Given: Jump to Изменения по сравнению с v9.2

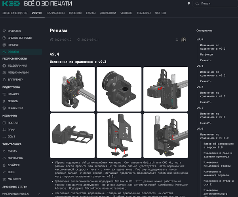Looking at the screenshot, I should click(x=213, y=74).
